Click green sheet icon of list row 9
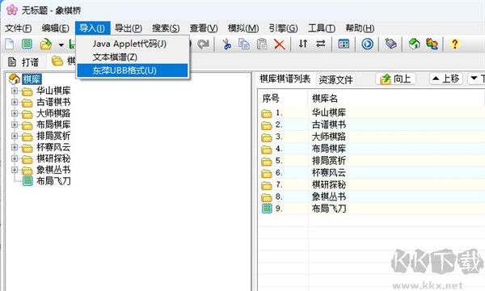Screen dimensions: 485x291 (267, 209)
